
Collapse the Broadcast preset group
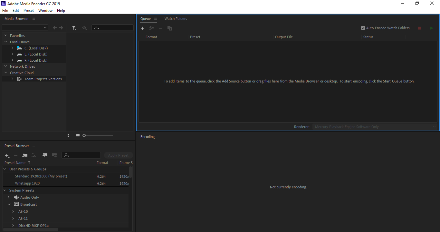[x=9, y=204]
